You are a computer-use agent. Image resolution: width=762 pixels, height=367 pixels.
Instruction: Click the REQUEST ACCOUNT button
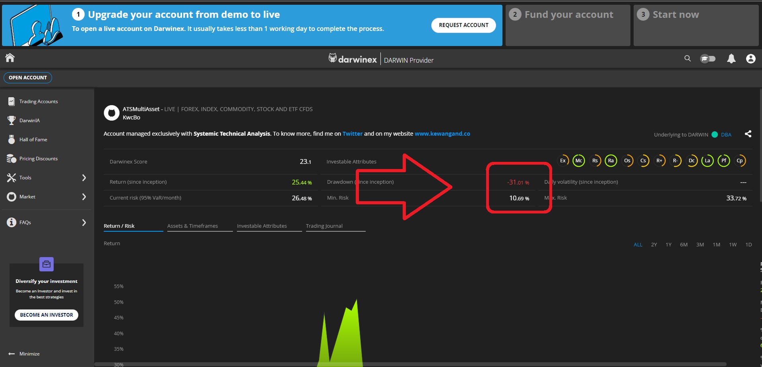tap(463, 25)
